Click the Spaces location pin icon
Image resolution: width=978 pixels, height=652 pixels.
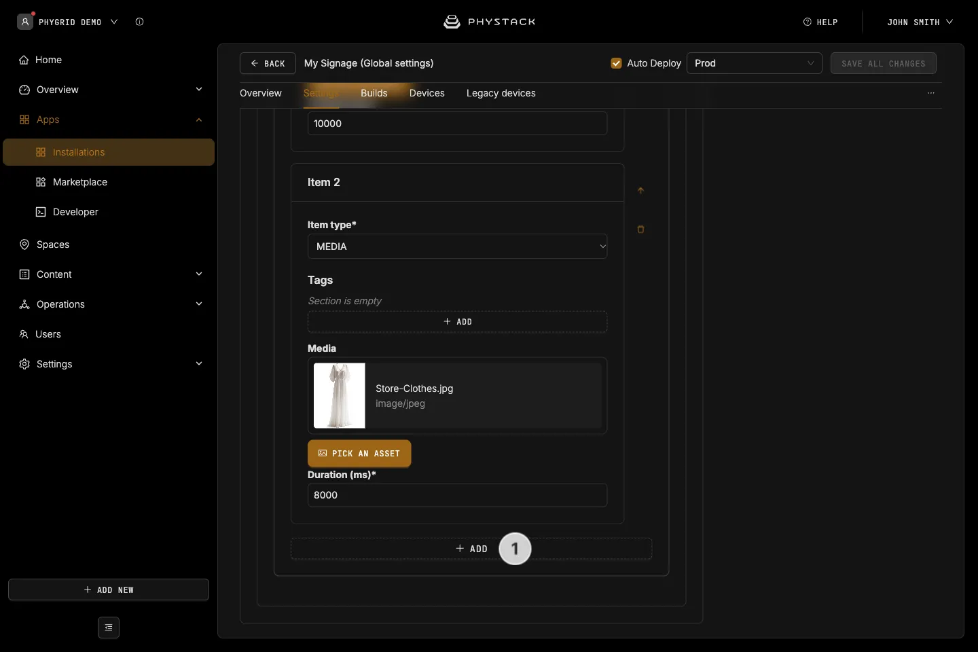pos(24,244)
